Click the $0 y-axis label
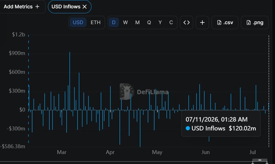The width and height of the screenshot is (275, 164). tap(22, 110)
